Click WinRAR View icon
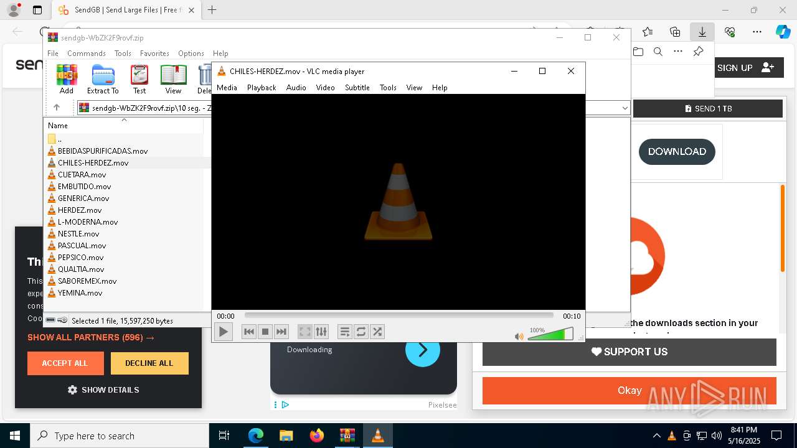Image resolution: width=797 pixels, height=448 pixels. (x=173, y=79)
